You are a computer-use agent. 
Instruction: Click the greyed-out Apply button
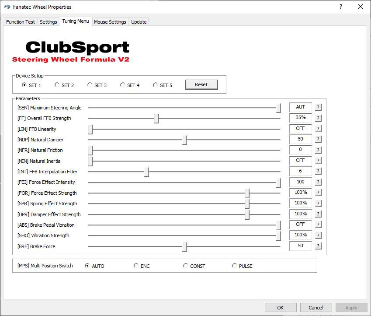click(x=351, y=308)
